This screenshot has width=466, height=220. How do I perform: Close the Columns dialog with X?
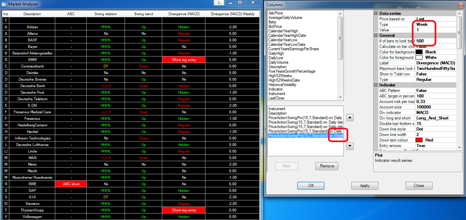(x=460, y=5)
